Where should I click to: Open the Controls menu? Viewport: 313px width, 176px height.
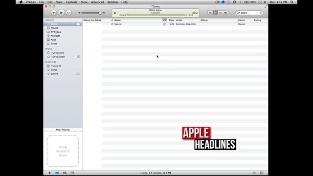(71, 2)
